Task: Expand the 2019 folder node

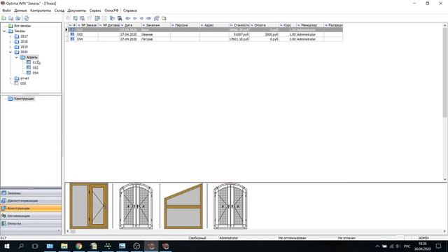Action: (x=10, y=47)
